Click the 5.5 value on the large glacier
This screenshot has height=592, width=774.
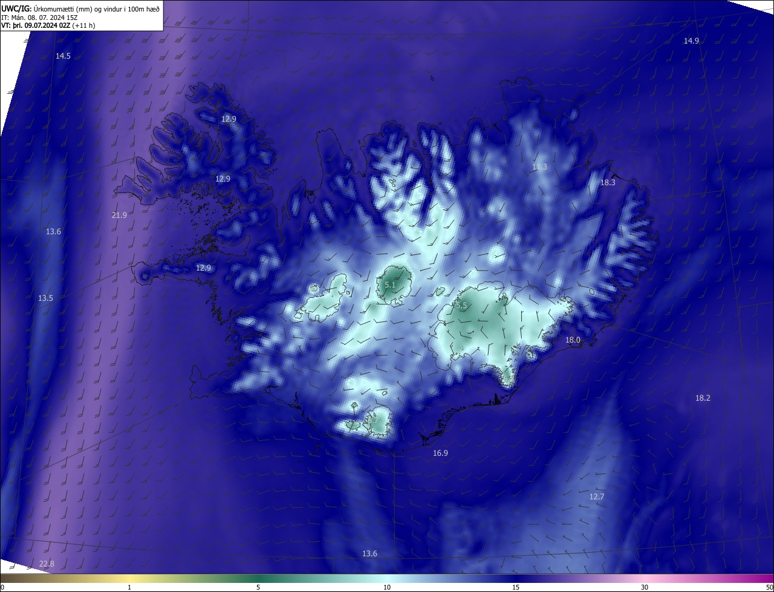(462, 306)
